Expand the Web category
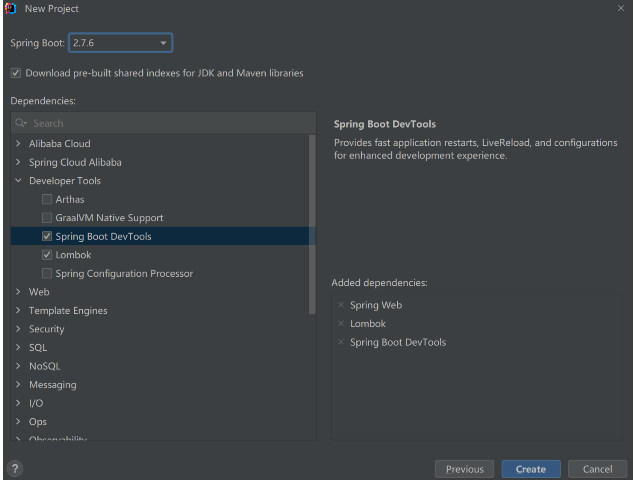The width and height of the screenshot is (635, 483). pos(18,292)
